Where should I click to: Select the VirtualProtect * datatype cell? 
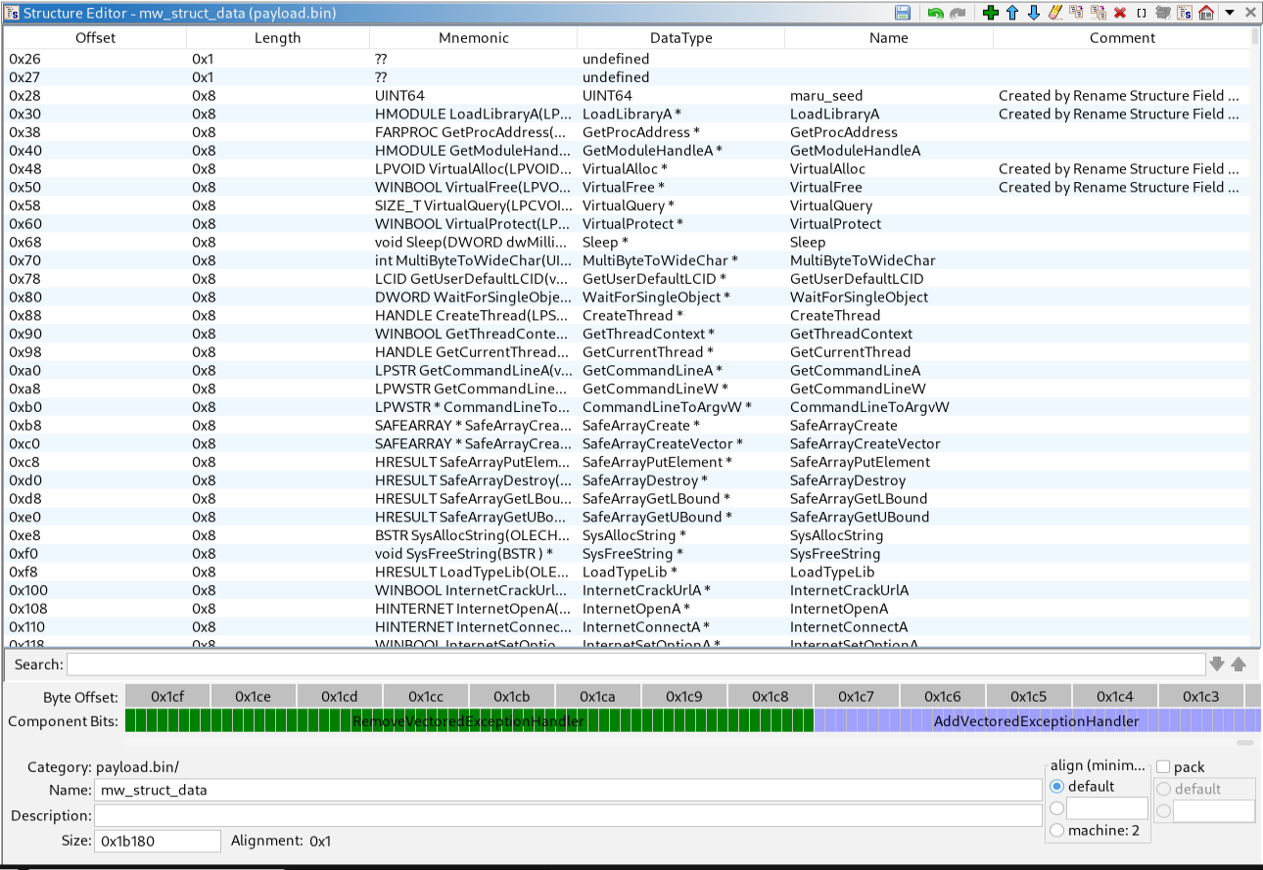[x=681, y=224]
